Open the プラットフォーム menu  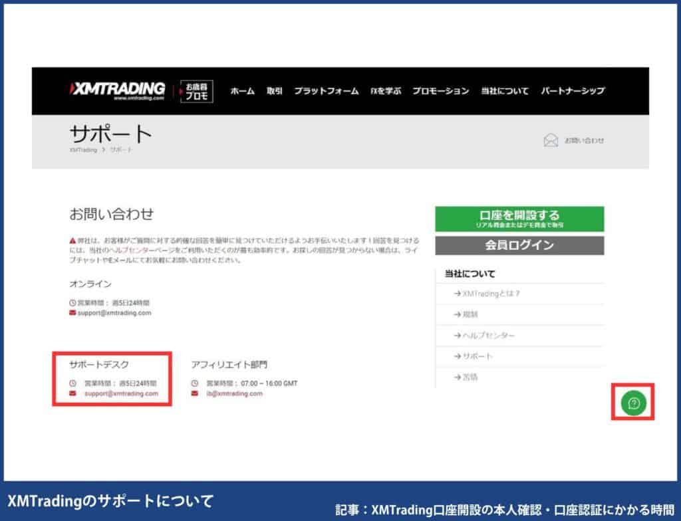(327, 91)
